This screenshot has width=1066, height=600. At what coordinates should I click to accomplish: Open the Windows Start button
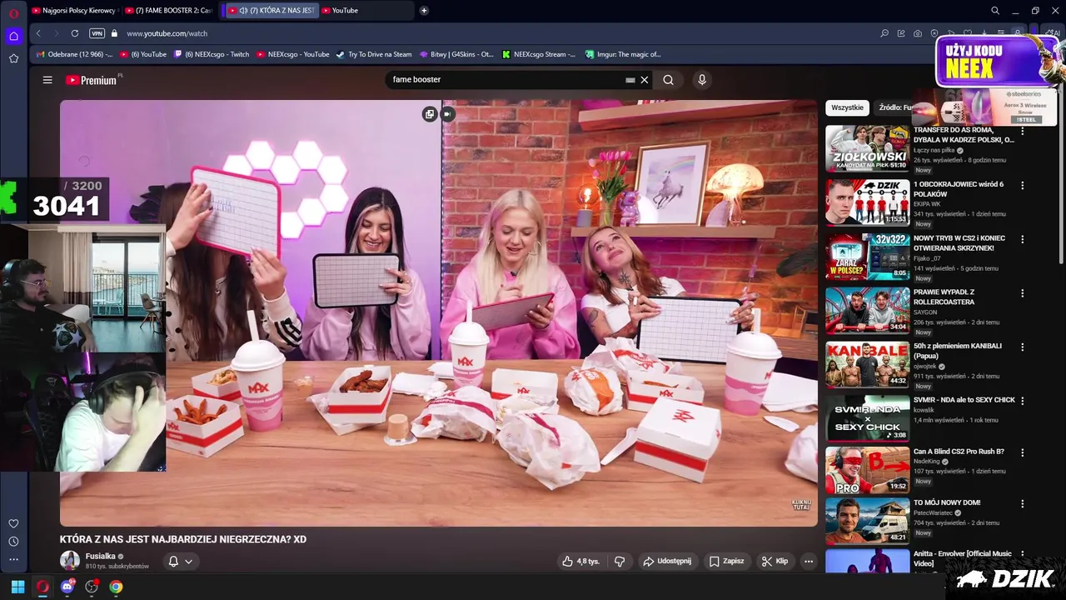[17, 587]
